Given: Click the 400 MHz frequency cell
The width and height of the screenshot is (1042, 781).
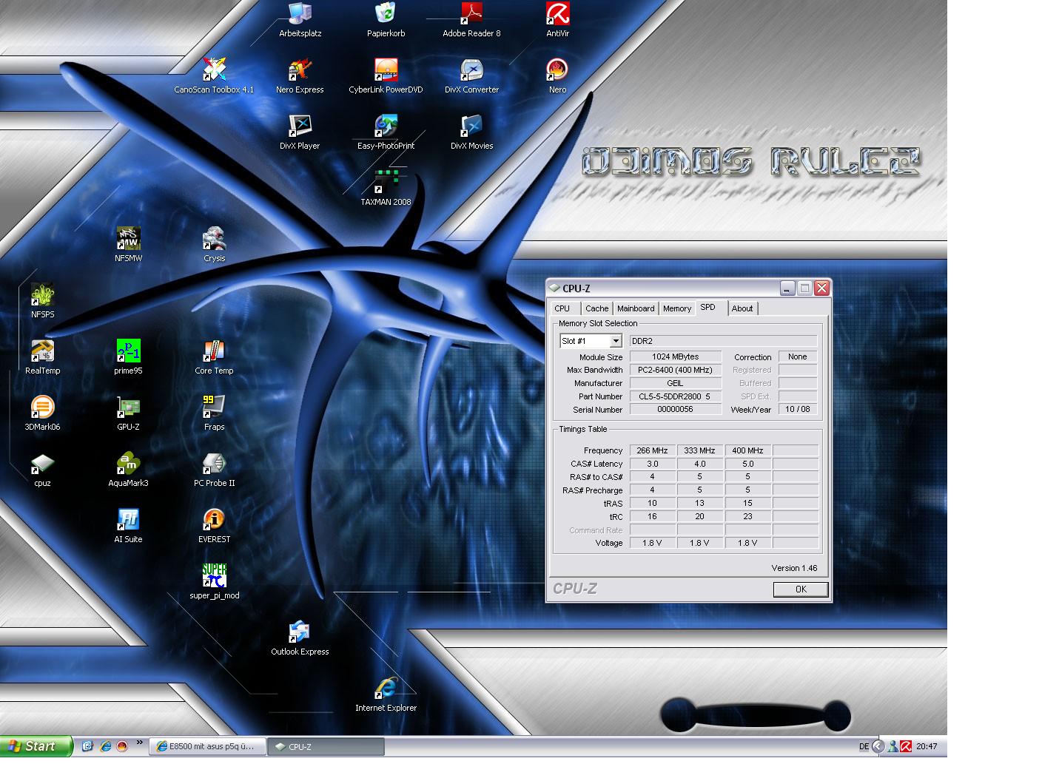Looking at the screenshot, I should pos(747,450).
